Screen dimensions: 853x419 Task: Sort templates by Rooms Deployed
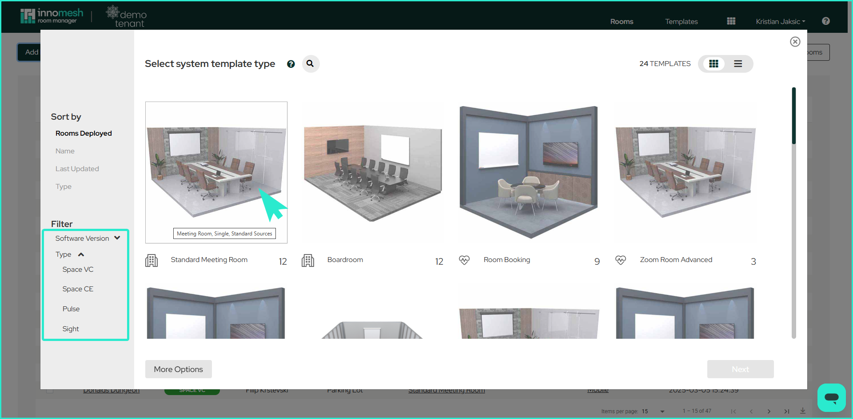click(84, 133)
